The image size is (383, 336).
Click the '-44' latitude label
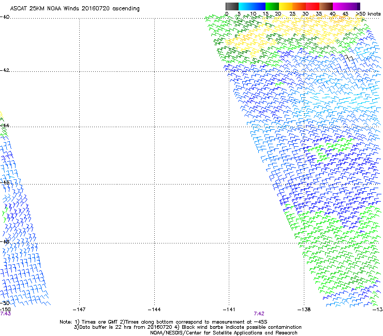coord(5,126)
